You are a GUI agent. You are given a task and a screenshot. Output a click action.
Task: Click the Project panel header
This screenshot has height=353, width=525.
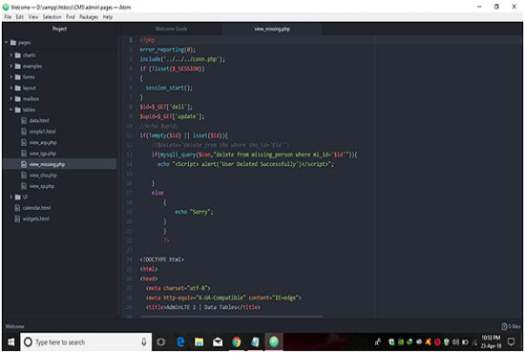pos(59,29)
